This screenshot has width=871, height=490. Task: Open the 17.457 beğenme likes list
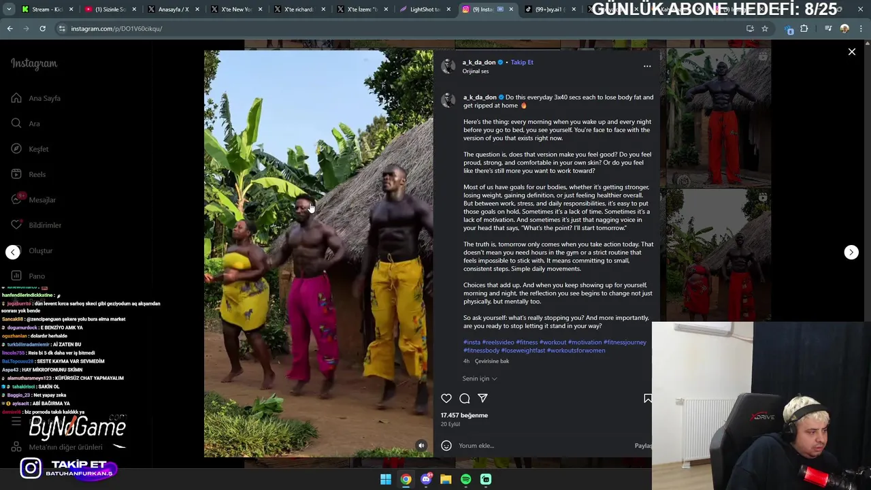point(464,415)
